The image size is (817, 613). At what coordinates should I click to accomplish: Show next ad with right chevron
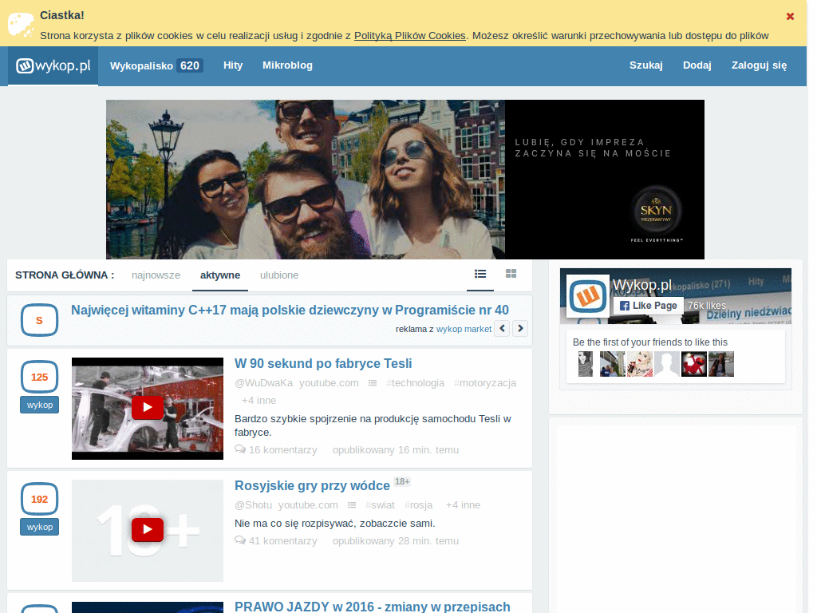(520, 328)
